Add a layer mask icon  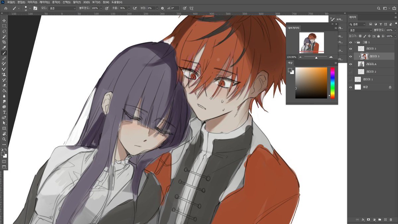[x=368, y=220]
